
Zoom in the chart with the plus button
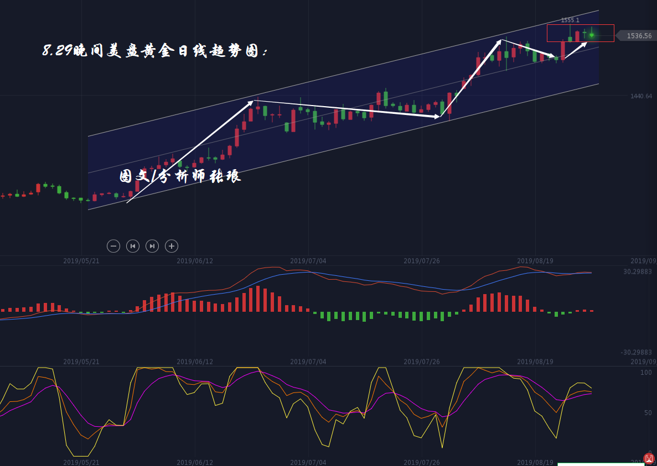point(172,246)
